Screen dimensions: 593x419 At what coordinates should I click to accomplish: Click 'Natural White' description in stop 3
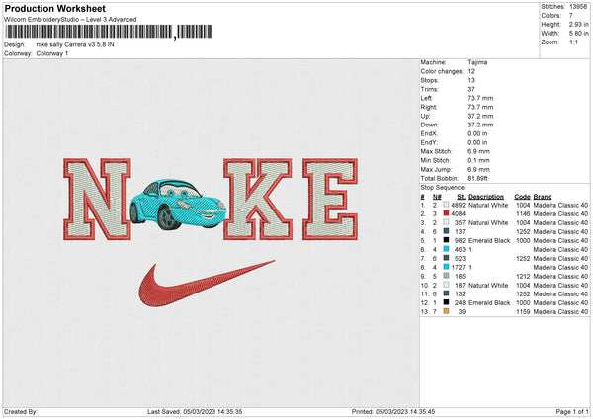click(x=488, y=222)
